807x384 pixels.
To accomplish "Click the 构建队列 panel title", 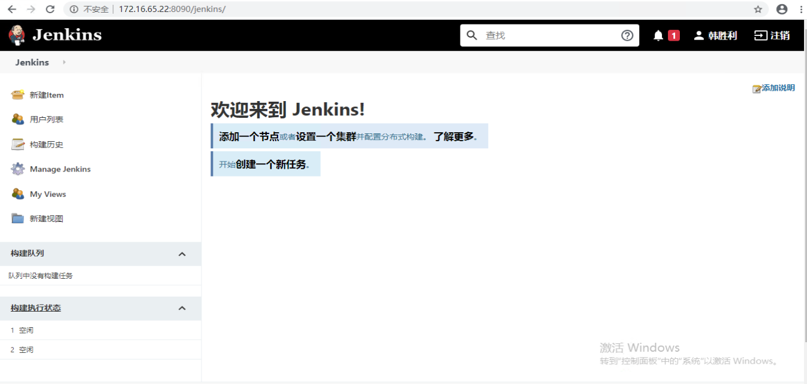I will pos(27,254).
